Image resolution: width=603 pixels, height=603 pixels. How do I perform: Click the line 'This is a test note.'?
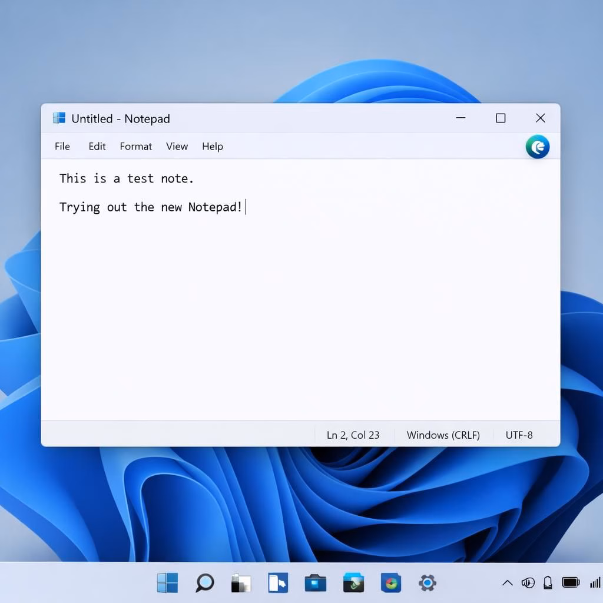point(127,178)
